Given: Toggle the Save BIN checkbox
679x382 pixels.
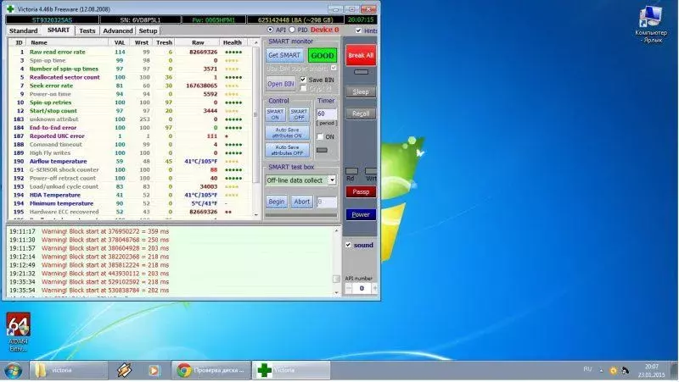Looking at the screenshot, I should (x=303, y=80).
